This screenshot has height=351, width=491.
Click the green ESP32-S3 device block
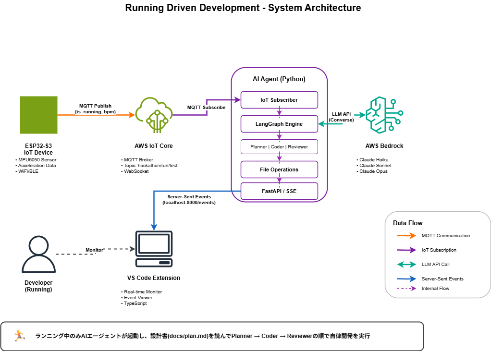[x=38, y=115]
